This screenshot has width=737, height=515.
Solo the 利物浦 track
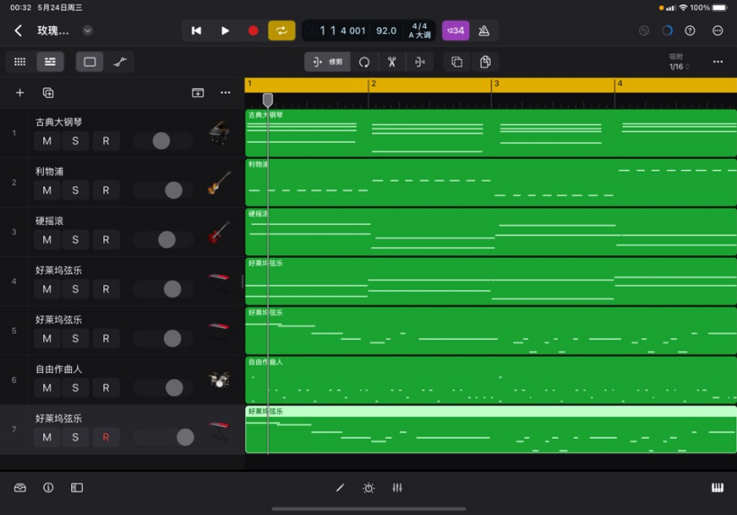pos(75,191)
